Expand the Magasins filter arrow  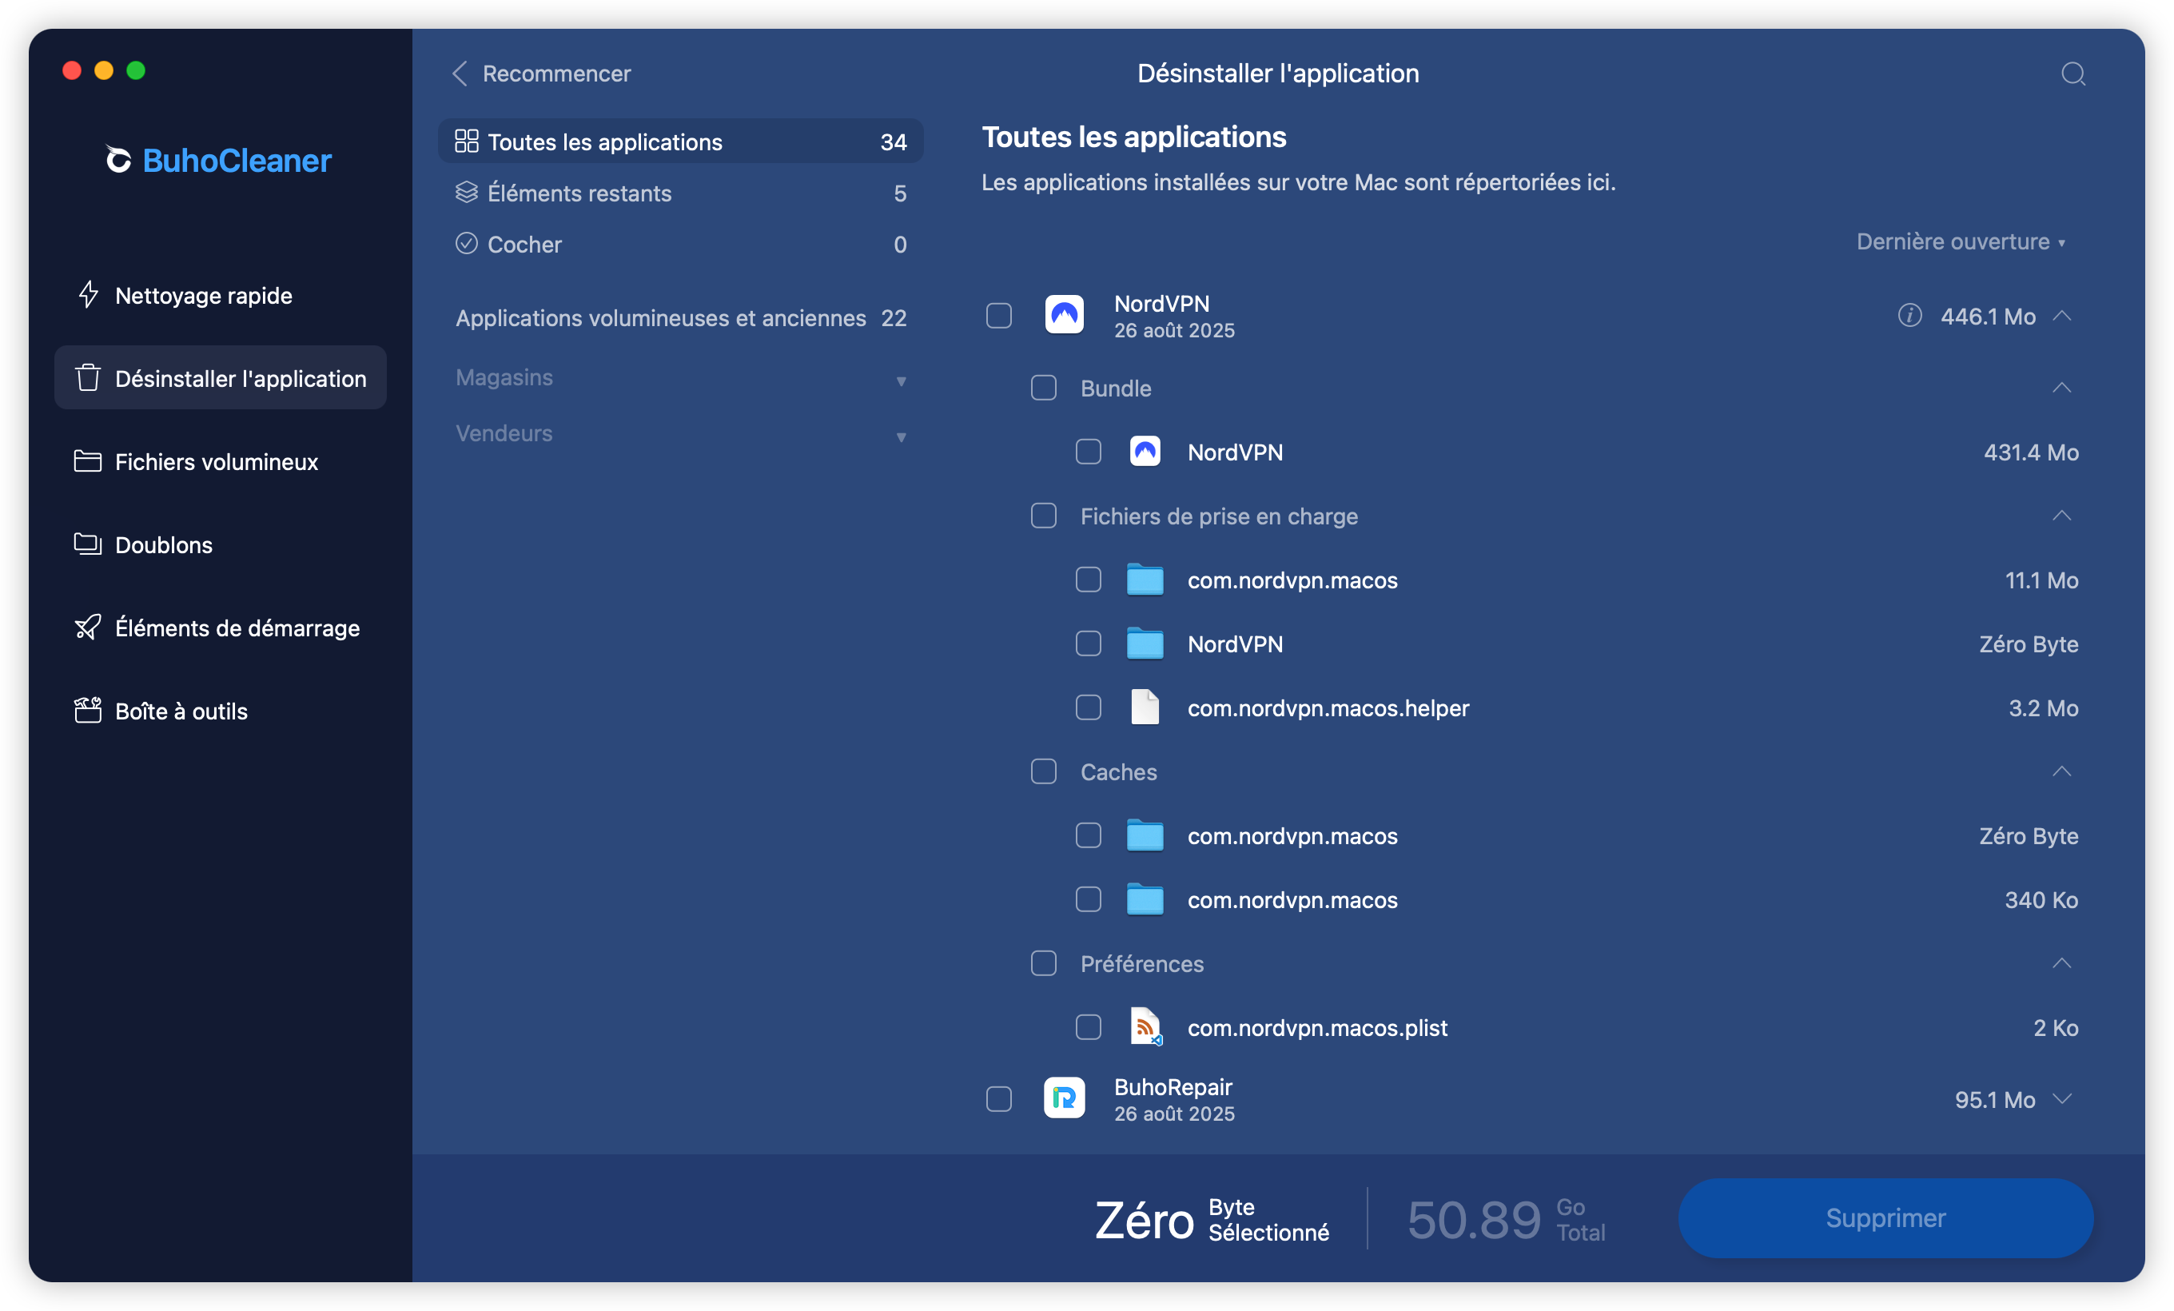point(901,381)
